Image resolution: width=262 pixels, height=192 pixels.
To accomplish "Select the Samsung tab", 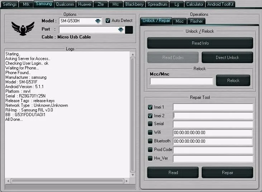I will [44, 4].
